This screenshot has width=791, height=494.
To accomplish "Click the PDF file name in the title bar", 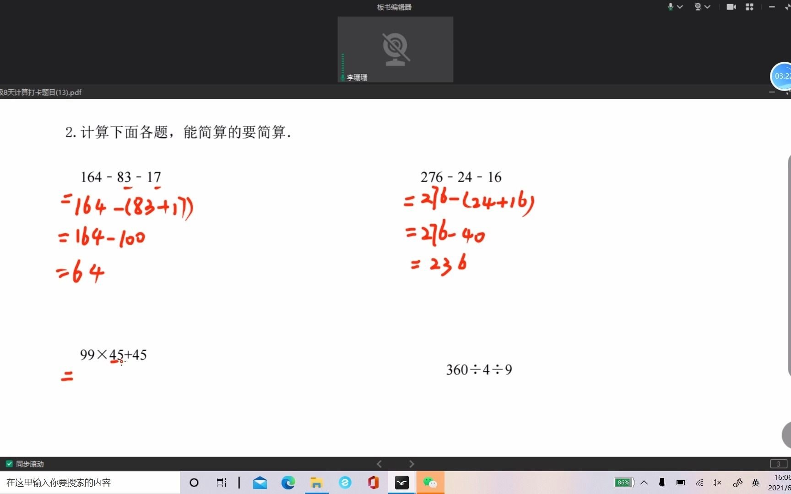I will (41, 92).
